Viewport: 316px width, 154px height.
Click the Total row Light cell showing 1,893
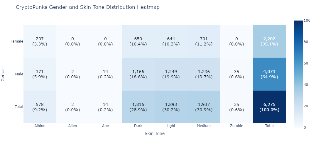(x=171, y=107)
